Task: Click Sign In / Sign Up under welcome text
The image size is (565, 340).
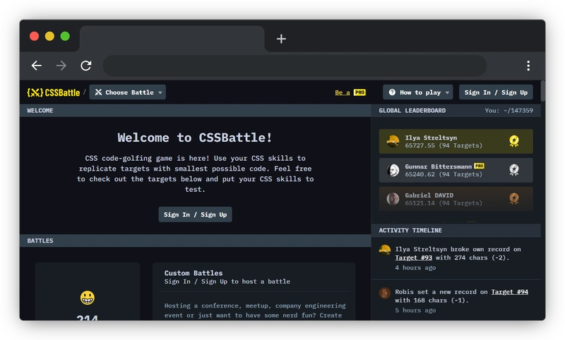Action: [195, 214]
